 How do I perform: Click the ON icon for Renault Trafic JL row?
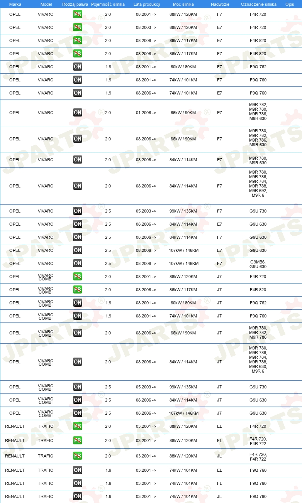click(78, 496)
